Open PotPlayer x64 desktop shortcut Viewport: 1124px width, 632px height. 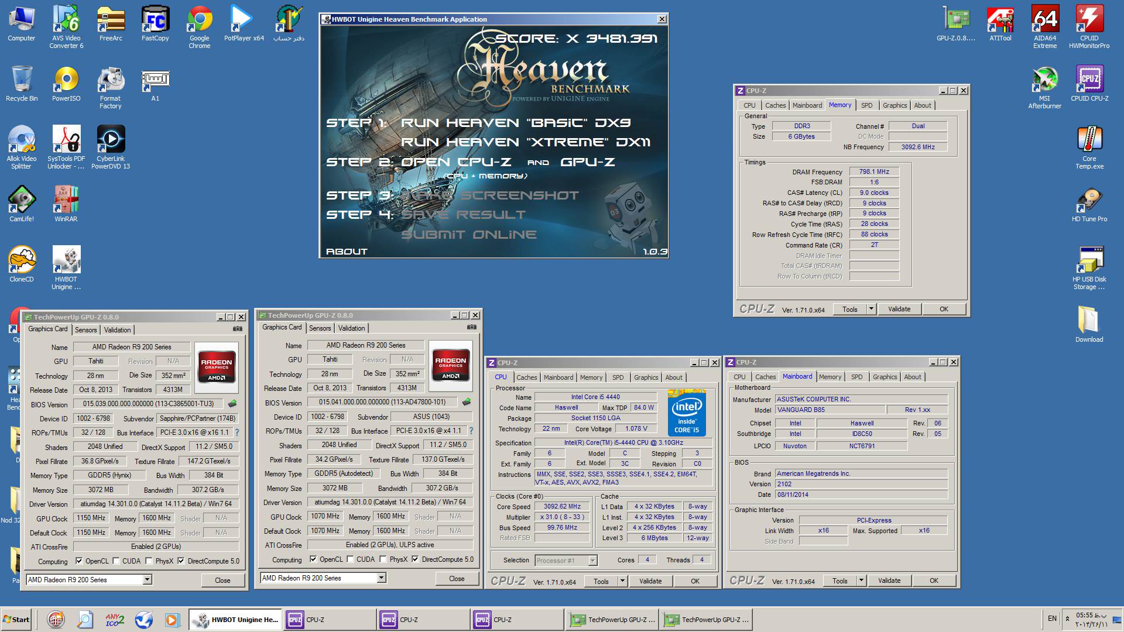point(244,23)
